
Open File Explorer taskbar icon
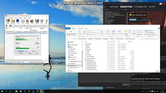tap(16, 91)
